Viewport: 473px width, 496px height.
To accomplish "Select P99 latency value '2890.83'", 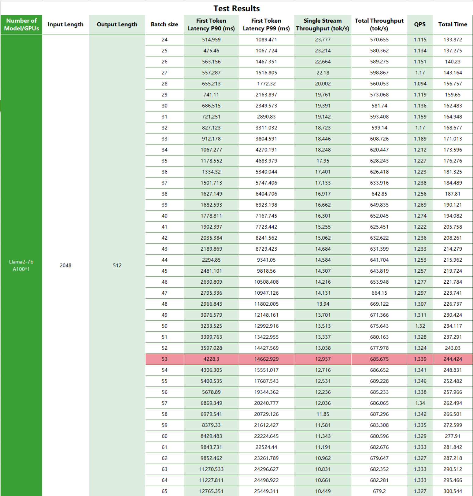I will coord(266,117).
